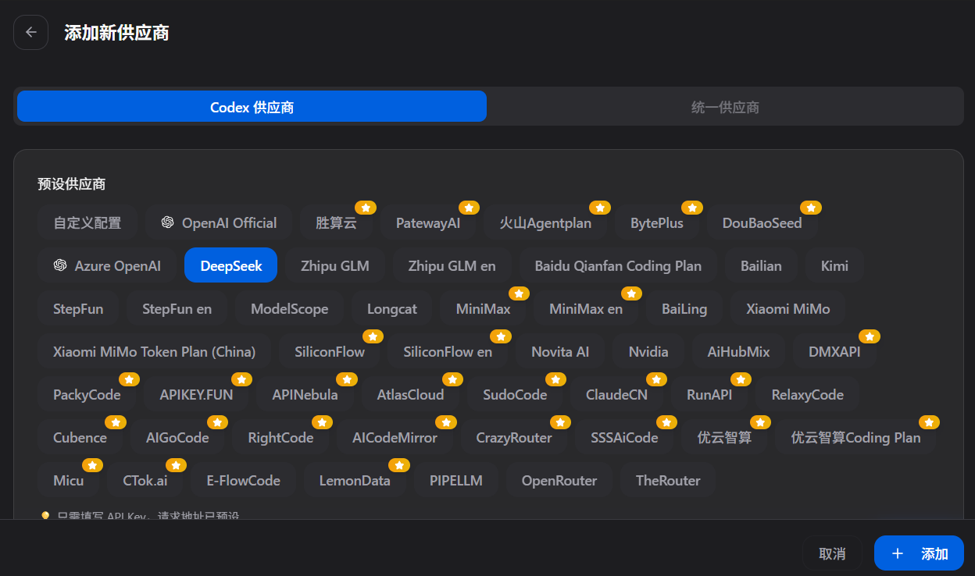Pick Xiaomi MiMo preset
975x576 pixels.
(788, 308)
